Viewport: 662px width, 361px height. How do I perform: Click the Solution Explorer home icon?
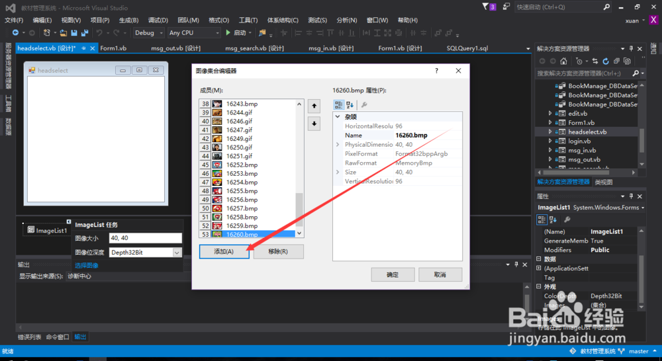(x=563, y=61)
